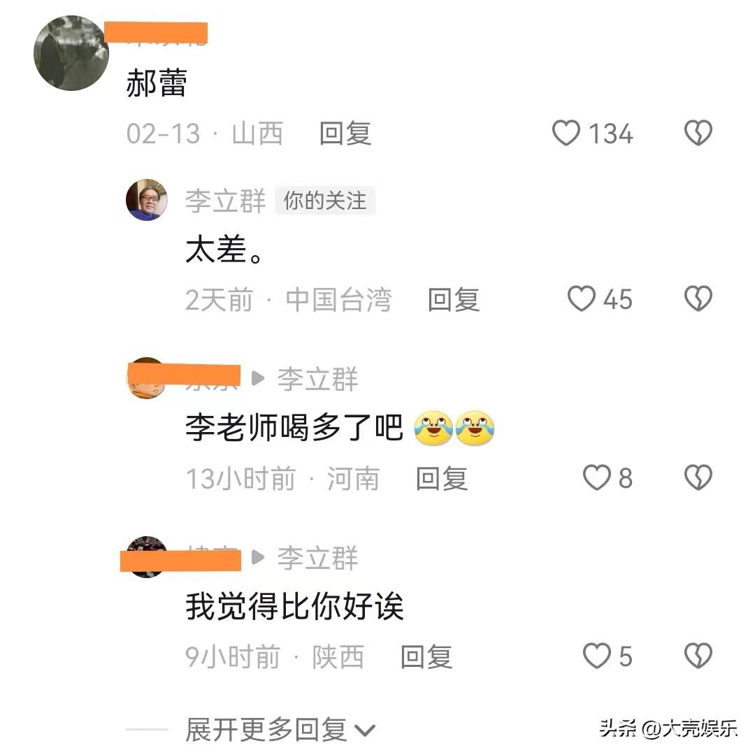
Task: Open 李立群's avatar profile picture
Action: (146, 200)
